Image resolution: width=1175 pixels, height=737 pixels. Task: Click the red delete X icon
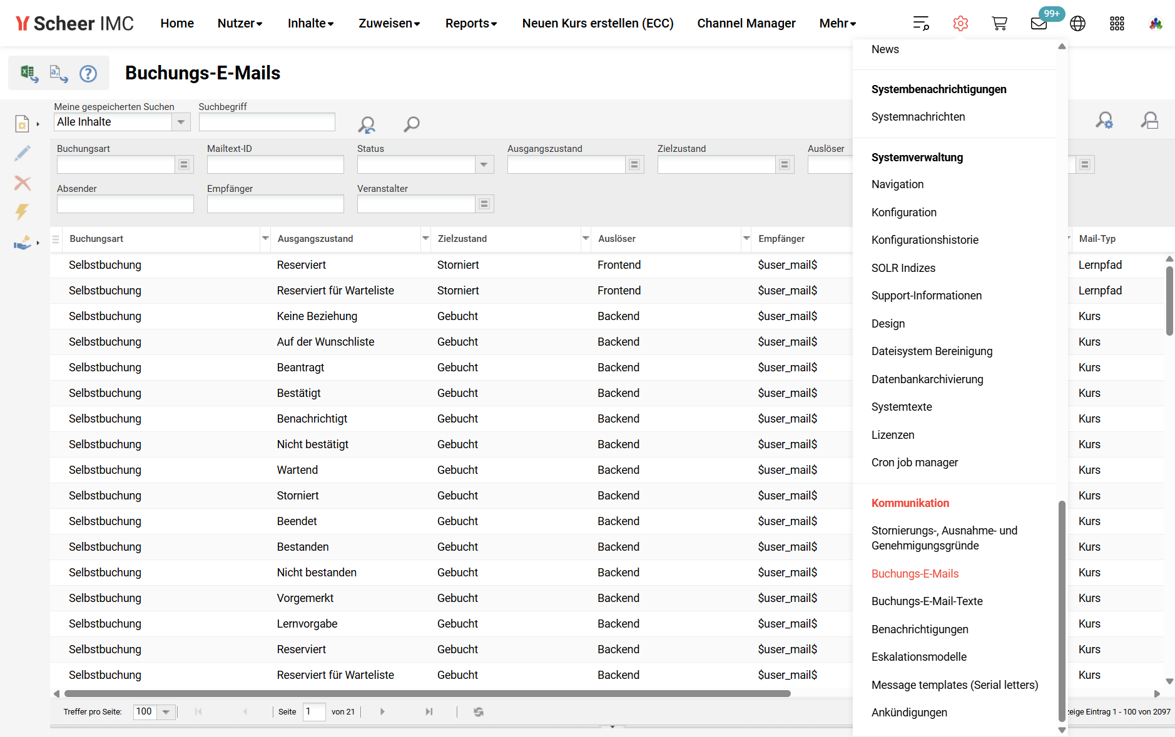coord(23,183)
